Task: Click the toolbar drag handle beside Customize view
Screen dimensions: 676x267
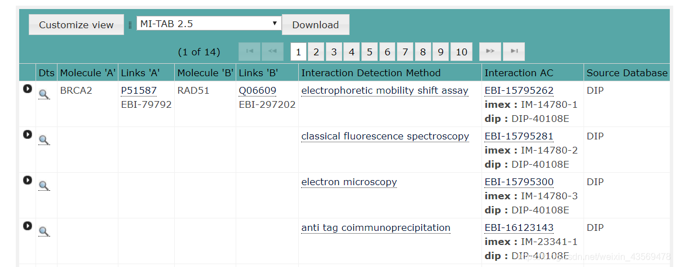Action: pos(130,25)
